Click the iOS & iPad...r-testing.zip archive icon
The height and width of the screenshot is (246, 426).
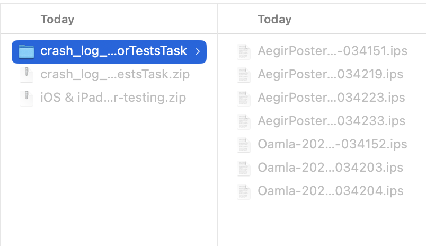coord(26,99)
